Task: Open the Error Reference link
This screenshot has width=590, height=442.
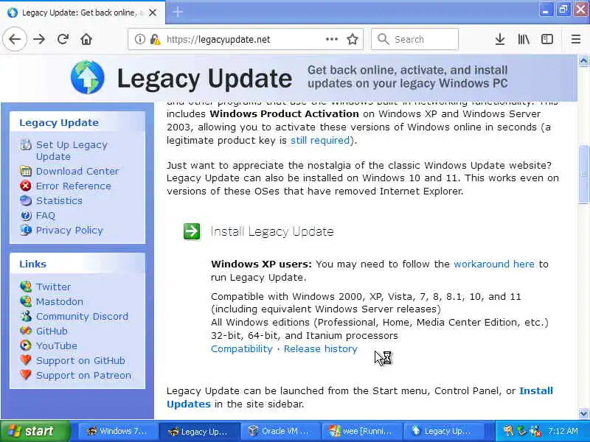Action: (73, 186)
